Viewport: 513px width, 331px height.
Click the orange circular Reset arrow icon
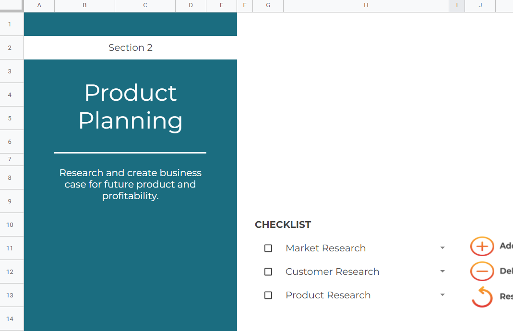(482, 296)
